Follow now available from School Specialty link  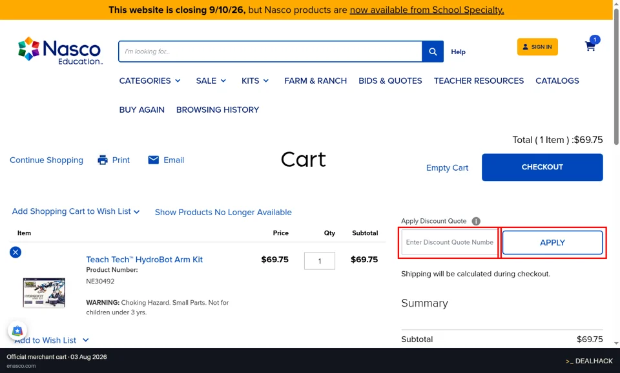click(427, 10)
